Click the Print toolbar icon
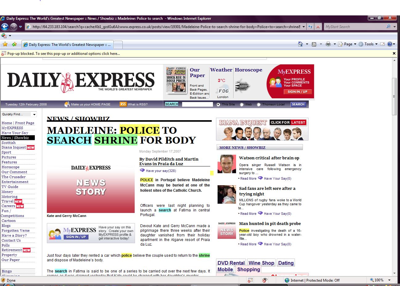400x286 pixels. (328, 44)
